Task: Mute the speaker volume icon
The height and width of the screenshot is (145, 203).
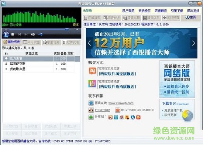Action: pyautogui.click(x=32, y=34)
